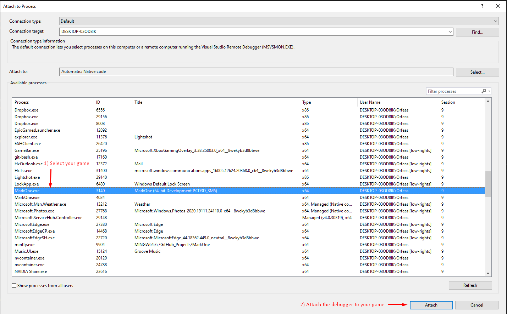Enable Show processes from all users
The image size is (507, 314).
click(x=14, y=286)
